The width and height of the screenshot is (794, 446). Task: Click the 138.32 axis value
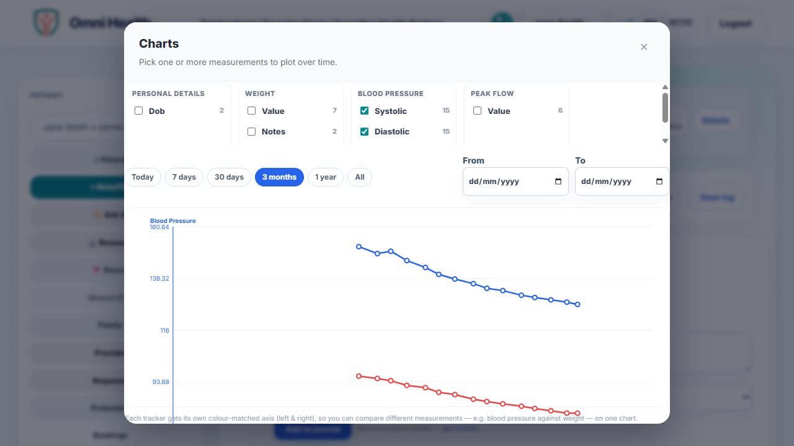pyautogui.click(x=159, y=279)
